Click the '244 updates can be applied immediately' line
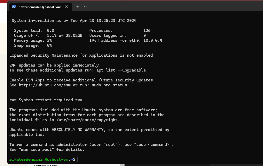This screenshot has width=263, height=166. pyautogui.click(x=55, y=65)
